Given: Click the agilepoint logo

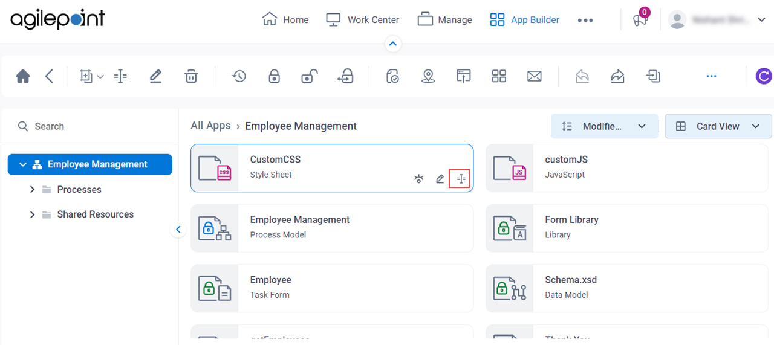Looking at the screenshot, I should click(57, 19).
